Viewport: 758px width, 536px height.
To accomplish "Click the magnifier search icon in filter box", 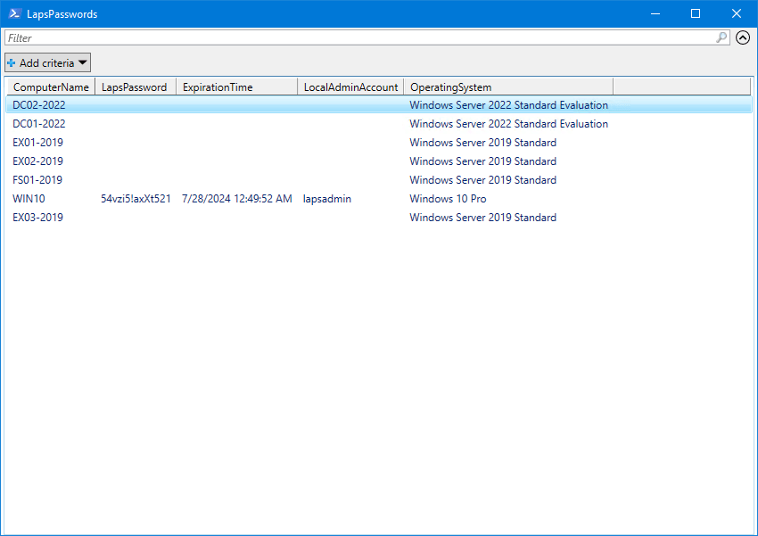I will (721, 38).
